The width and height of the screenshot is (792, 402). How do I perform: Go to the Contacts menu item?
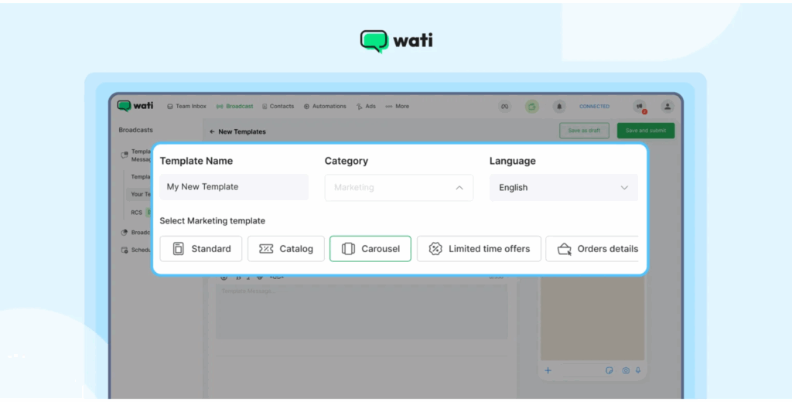pyautogui.click(x=278, y=107)
